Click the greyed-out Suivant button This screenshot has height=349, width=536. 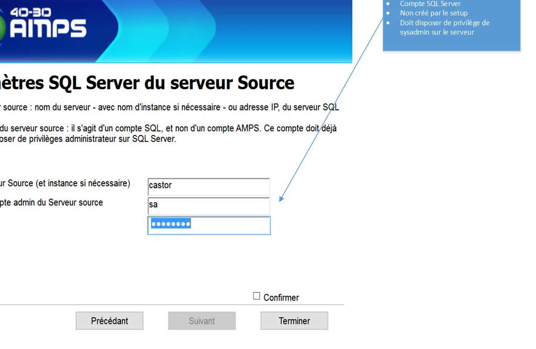pyautogui.click(x=202, y=321)
